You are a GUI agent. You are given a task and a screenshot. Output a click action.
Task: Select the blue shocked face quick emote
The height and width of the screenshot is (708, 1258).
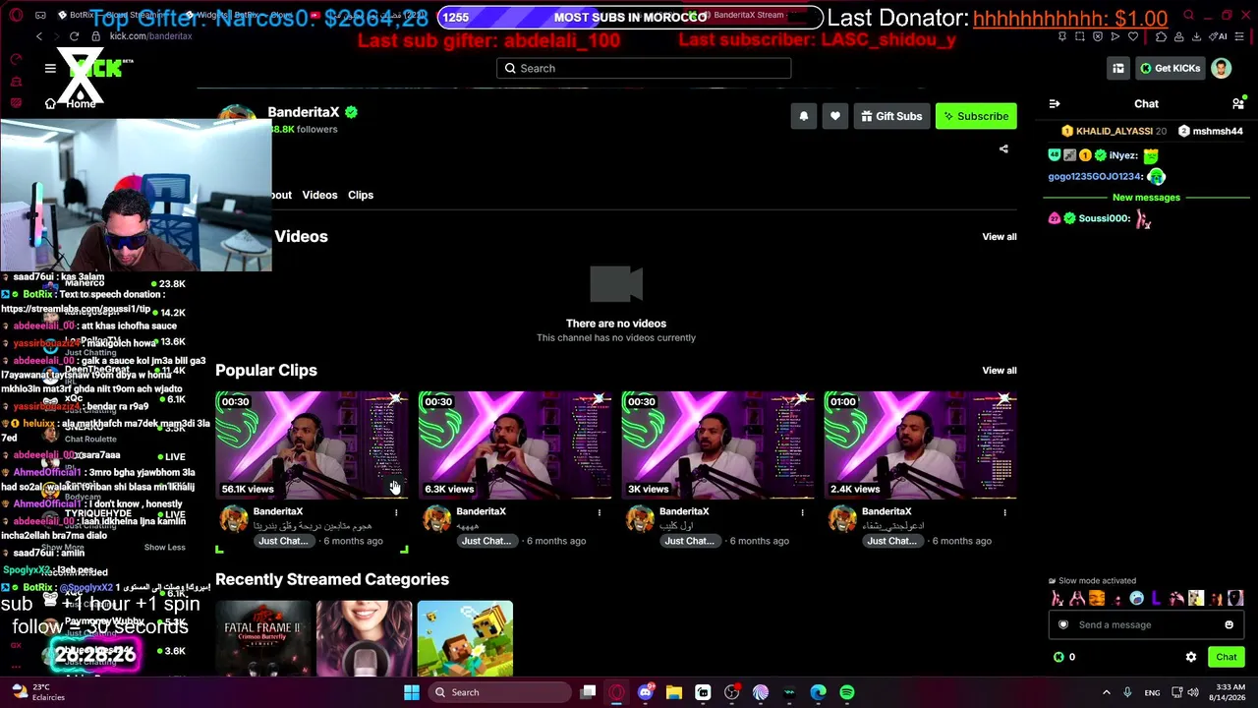(1137, 599)
